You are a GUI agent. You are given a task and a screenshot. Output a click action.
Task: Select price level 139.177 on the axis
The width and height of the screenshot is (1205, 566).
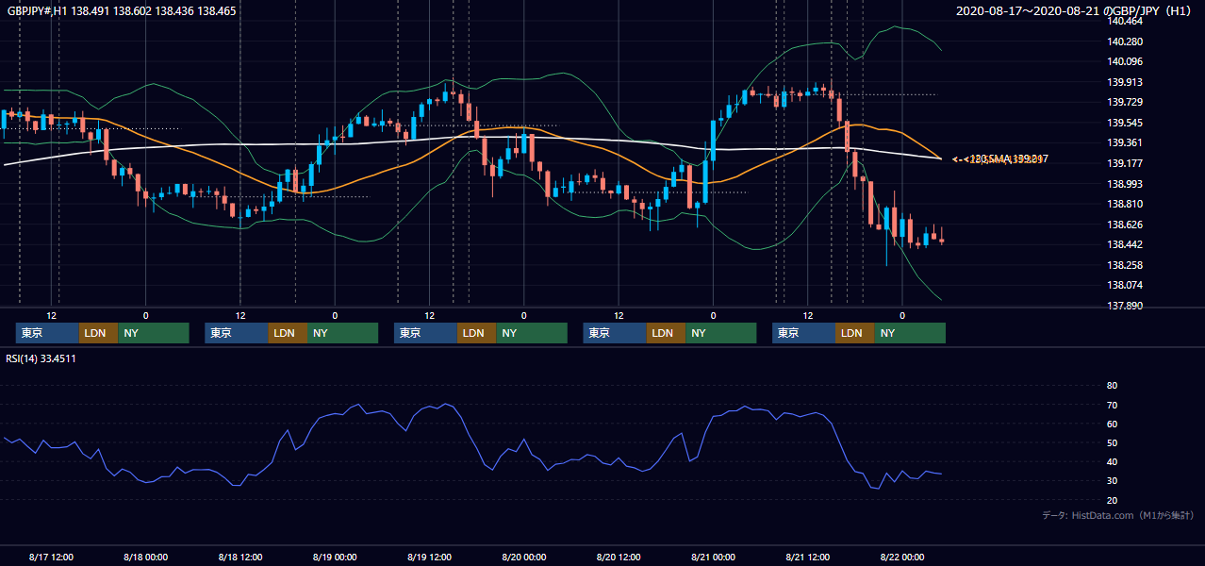(x=1126, y=163)
